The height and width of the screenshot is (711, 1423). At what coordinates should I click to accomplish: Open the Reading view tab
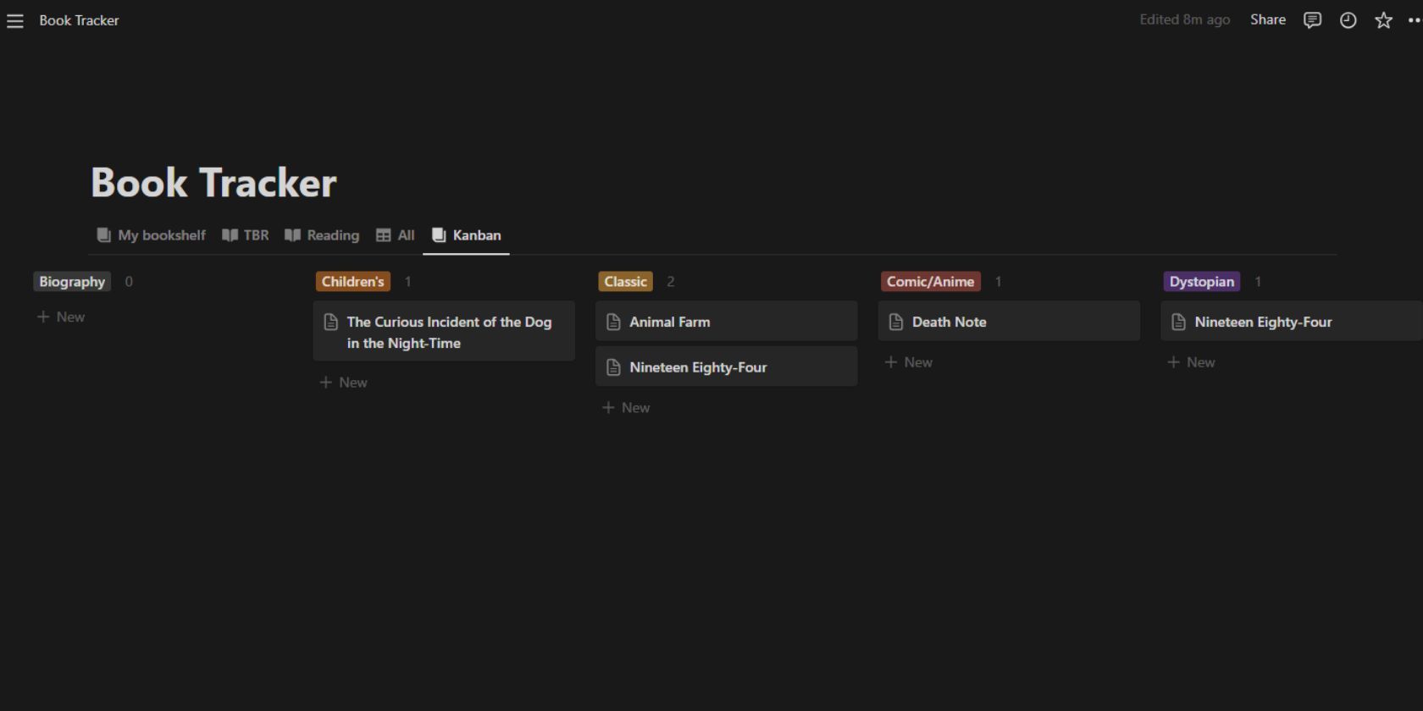pyautogui.click(x=322, y=235)
